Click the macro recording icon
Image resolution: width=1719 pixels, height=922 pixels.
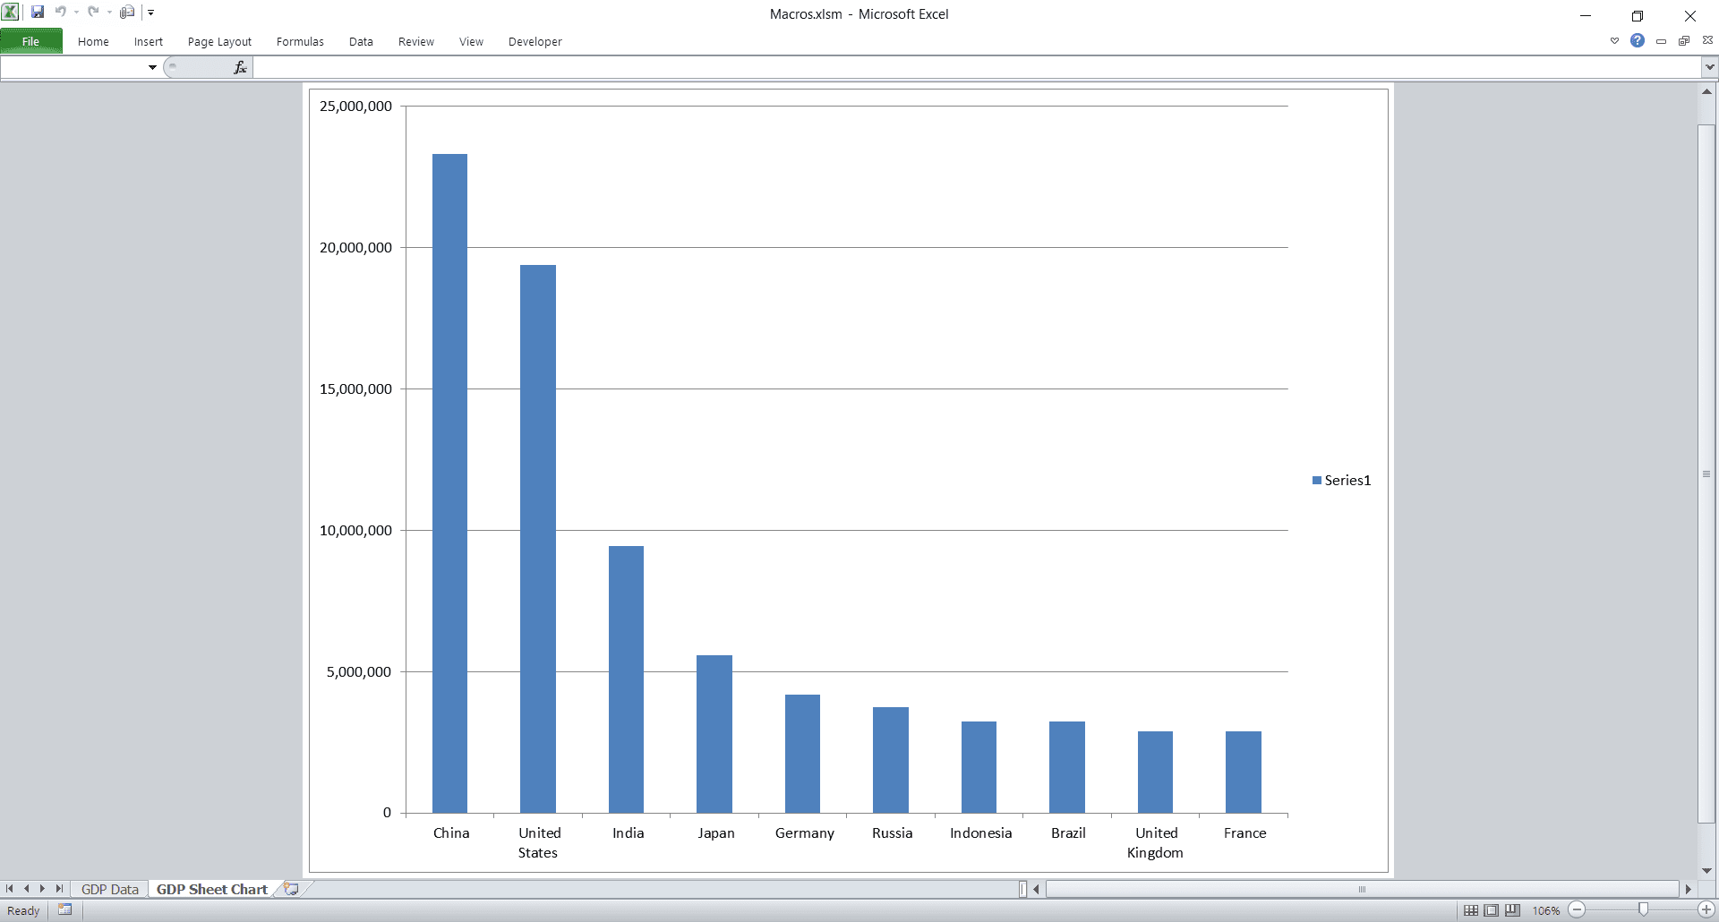tap(65, 910)
